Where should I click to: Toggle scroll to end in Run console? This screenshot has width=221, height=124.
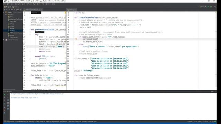[x=8, y=103]
